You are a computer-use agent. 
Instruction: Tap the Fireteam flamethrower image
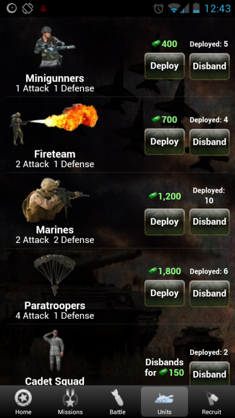54,124
